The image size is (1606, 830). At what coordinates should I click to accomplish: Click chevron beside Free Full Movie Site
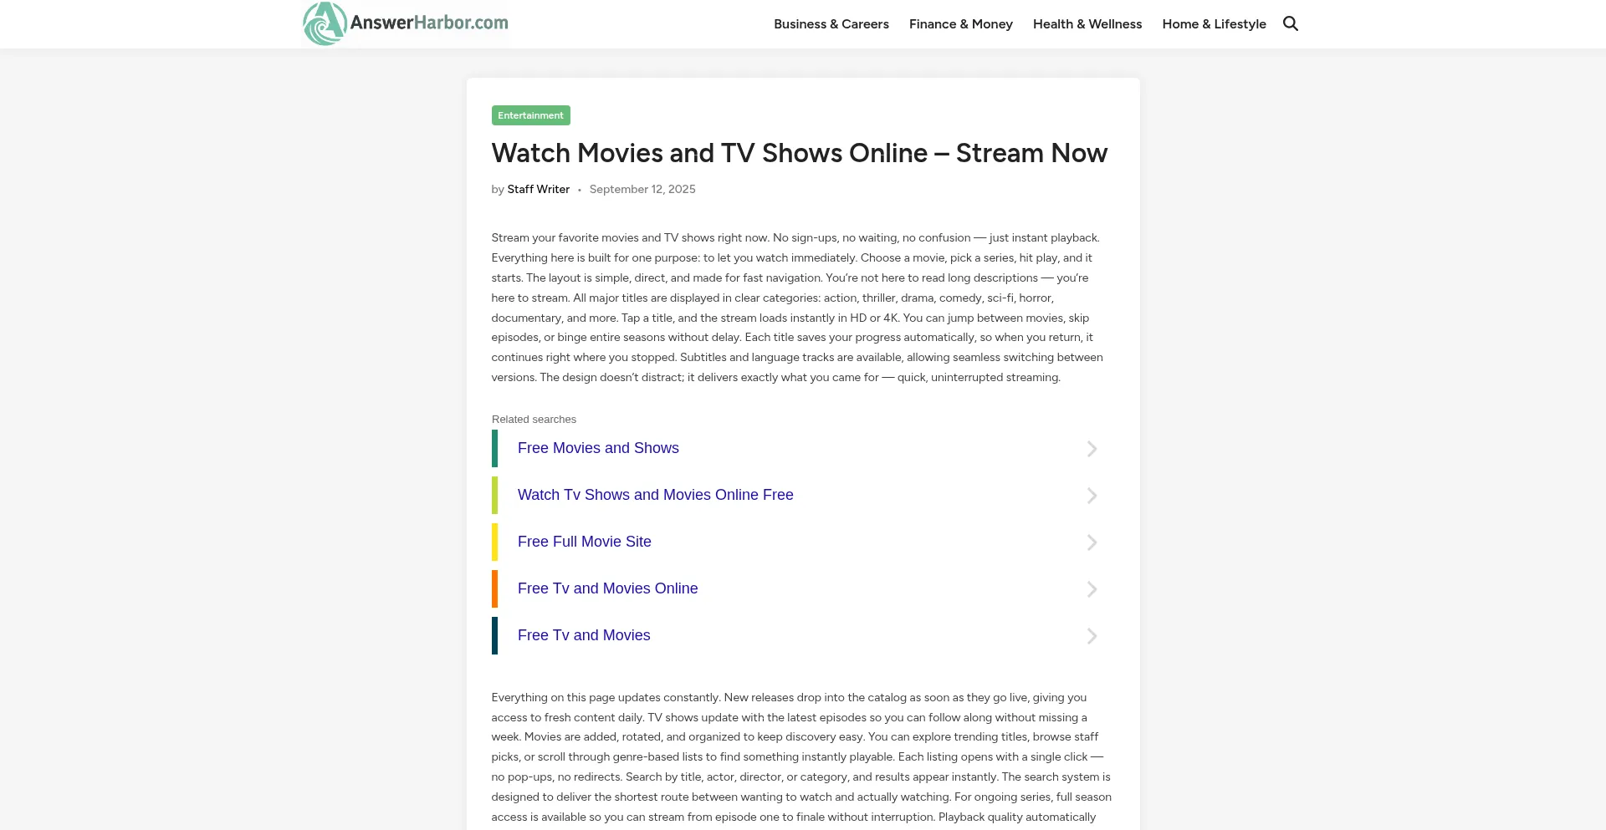(x=1092, y=542)
